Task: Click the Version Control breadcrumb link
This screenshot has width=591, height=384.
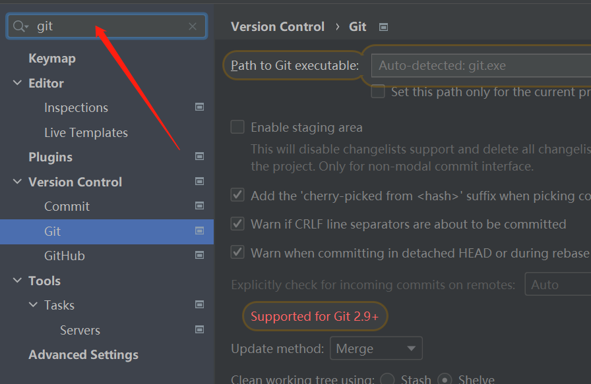Action: click(277, 26)
